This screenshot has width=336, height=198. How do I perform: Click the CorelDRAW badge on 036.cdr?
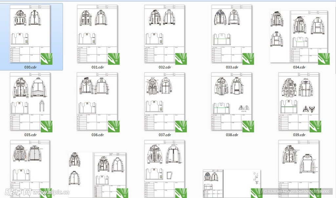click(x=114, y=126)
